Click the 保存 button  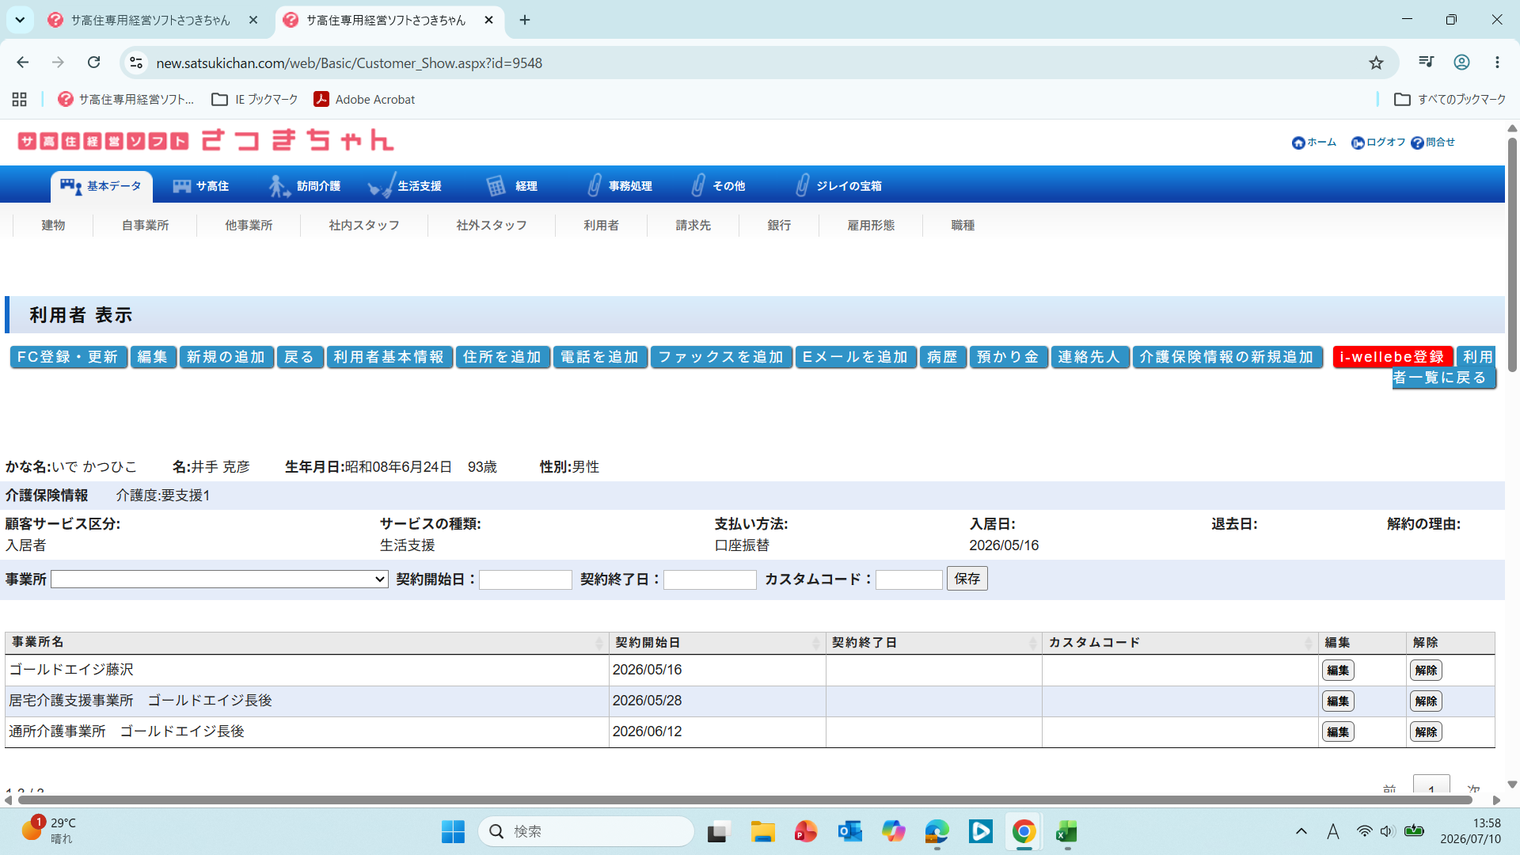[x=967, y=579]
